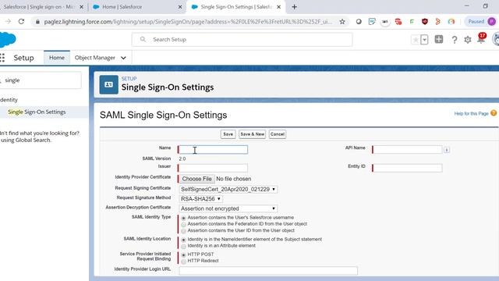The width and height of the screenshot is (499, 281).
Task: Open the notifications bell with badge
Action: point(481,38)
